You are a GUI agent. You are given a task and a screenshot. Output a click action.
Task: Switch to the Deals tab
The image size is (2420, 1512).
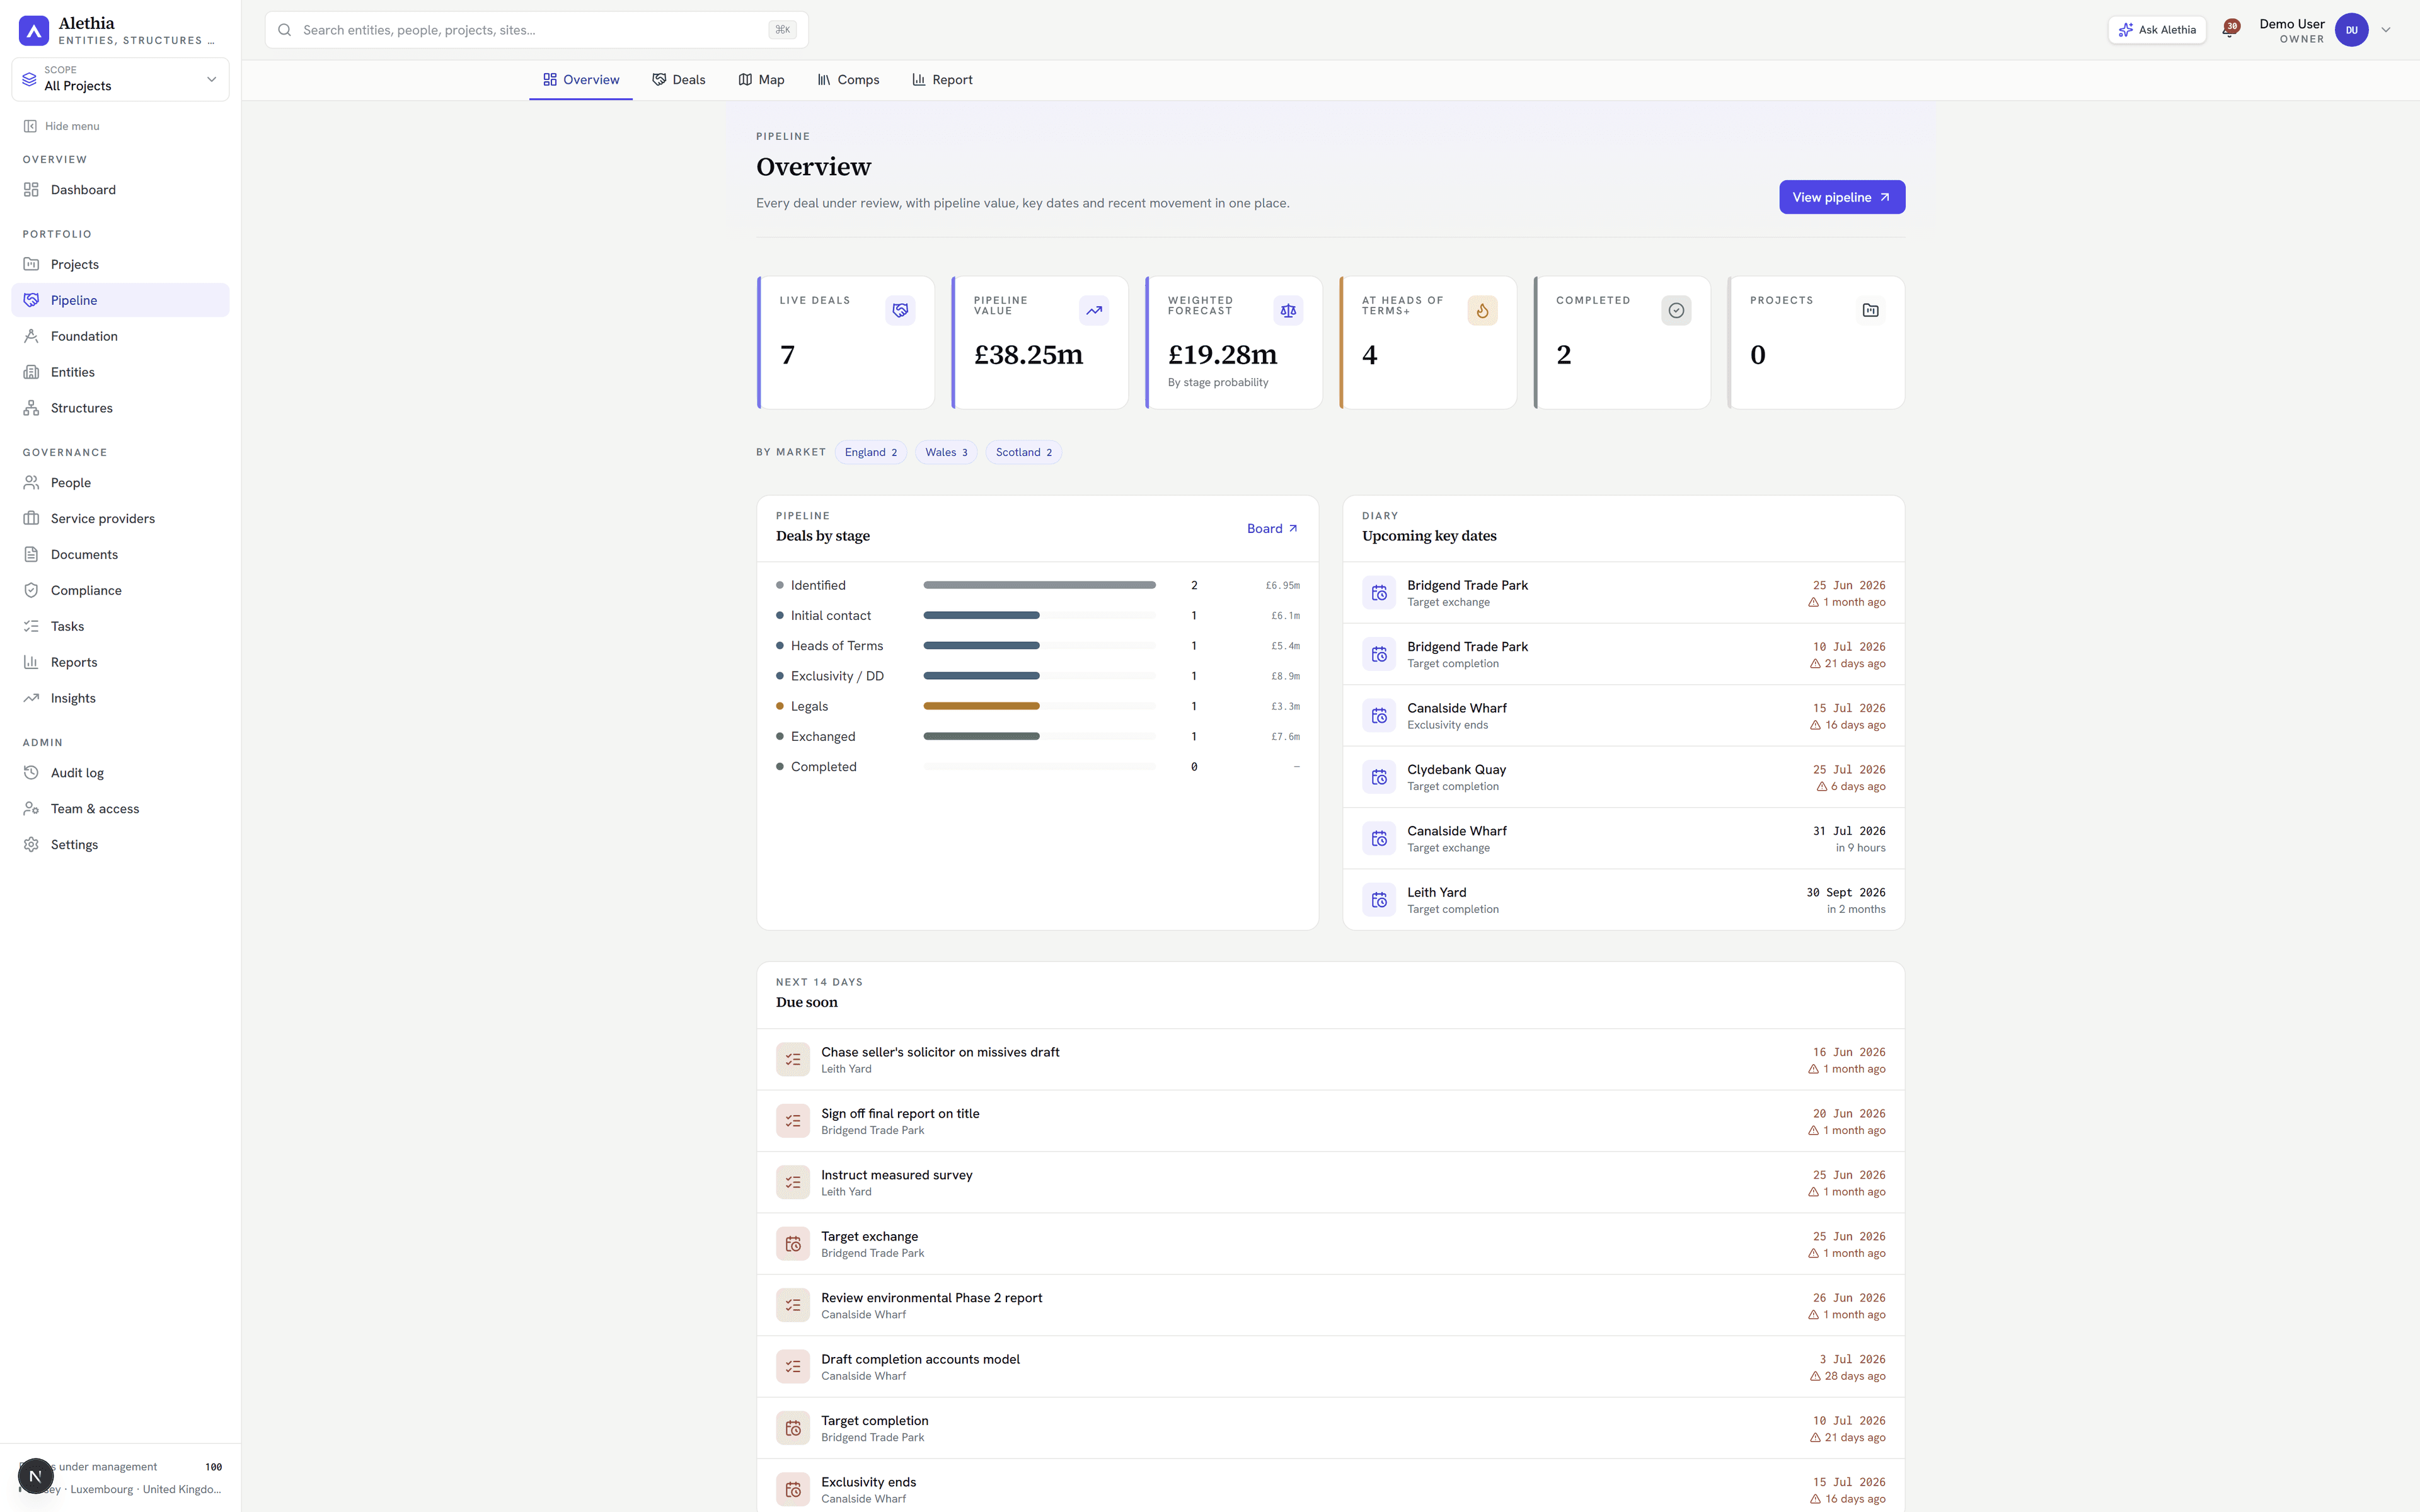coord(679,80)
